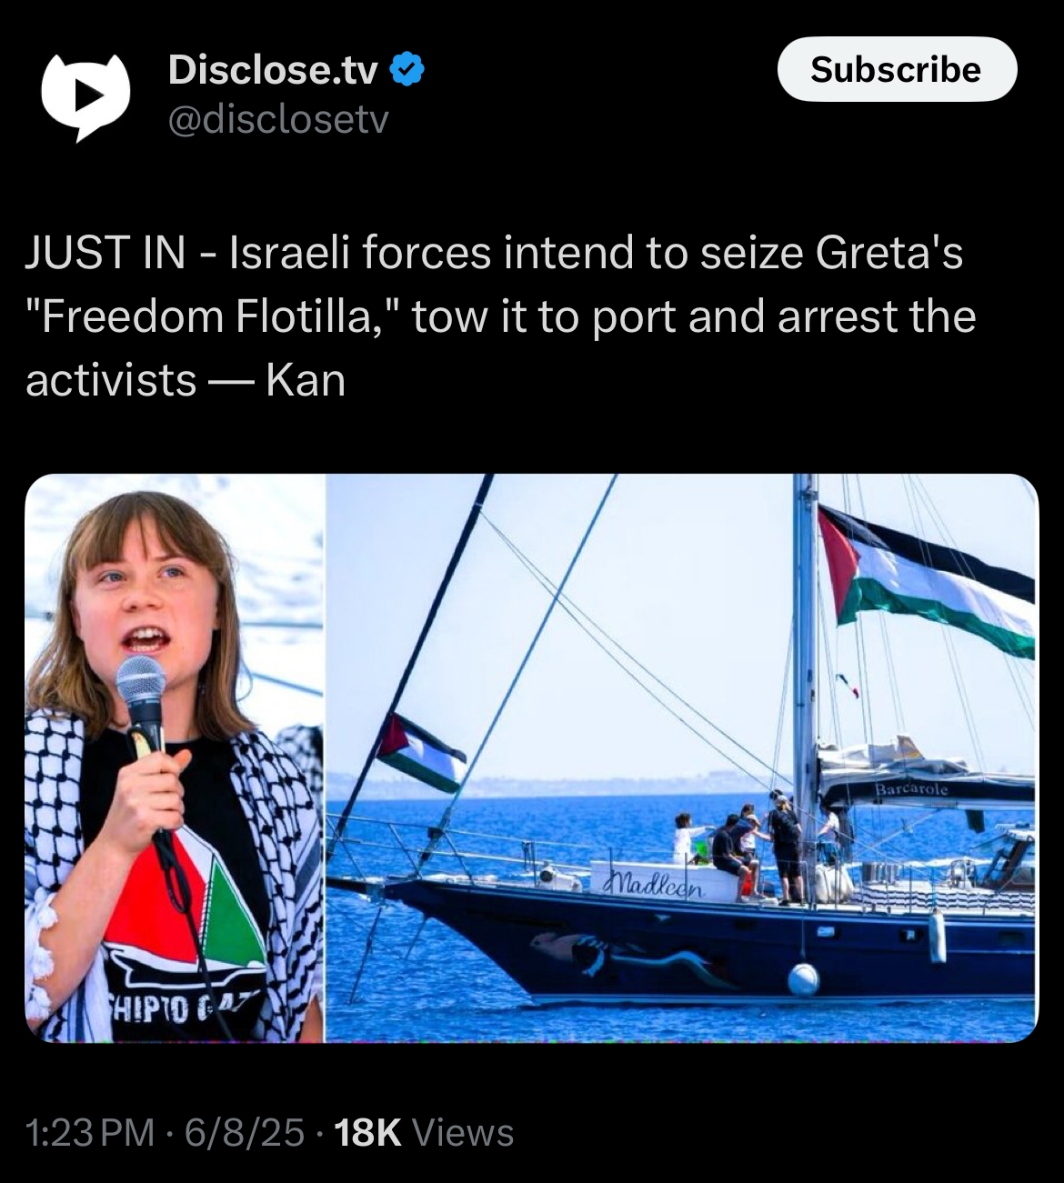Select the tweet text starting with JUST IN
This screenshot has width=1064, height=1183.
tap(500, 316)
